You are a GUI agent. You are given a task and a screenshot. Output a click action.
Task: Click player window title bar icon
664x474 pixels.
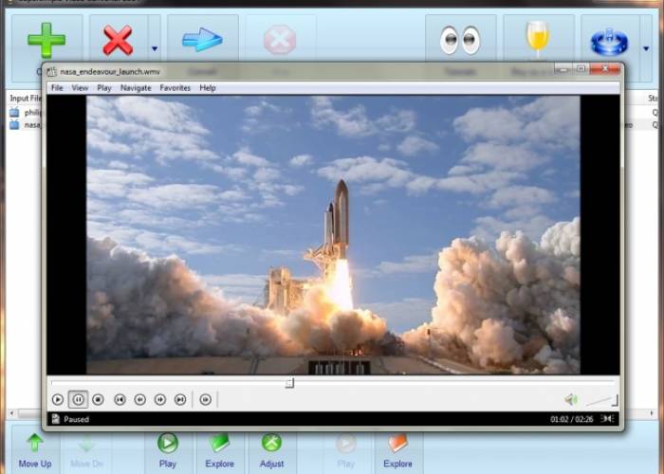point(51,71)
